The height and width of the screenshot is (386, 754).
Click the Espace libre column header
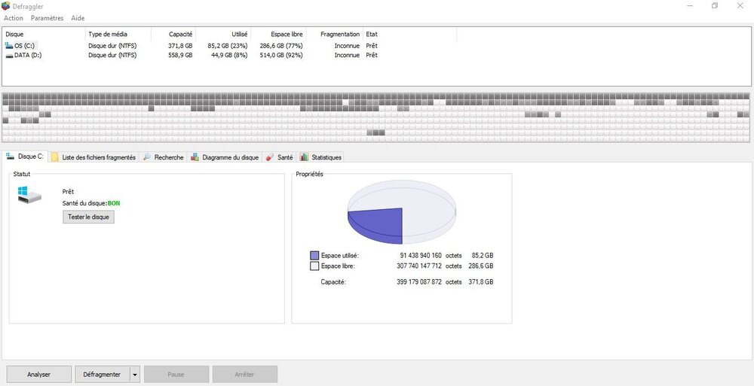(x=279, y=34)
